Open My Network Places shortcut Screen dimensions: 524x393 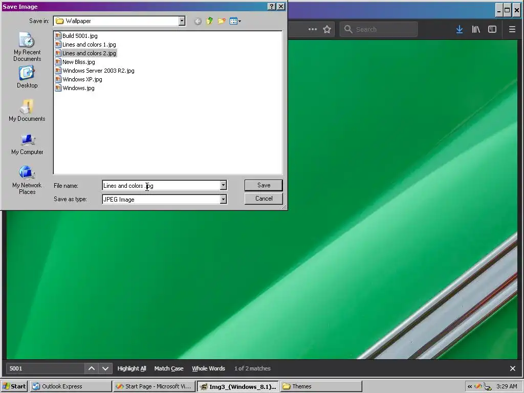click(x=27, y=180)
